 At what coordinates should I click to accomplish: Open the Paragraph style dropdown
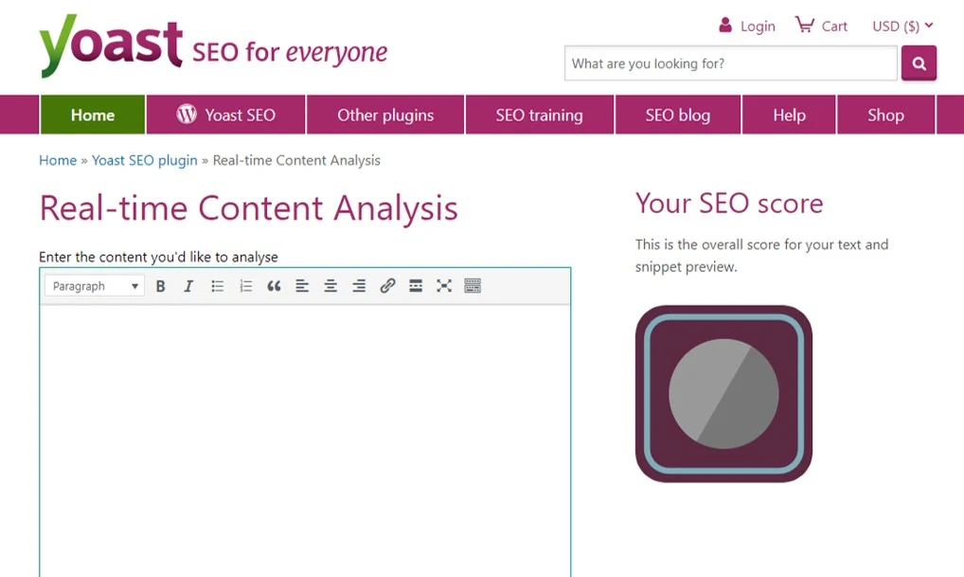[x=93, y=285]
